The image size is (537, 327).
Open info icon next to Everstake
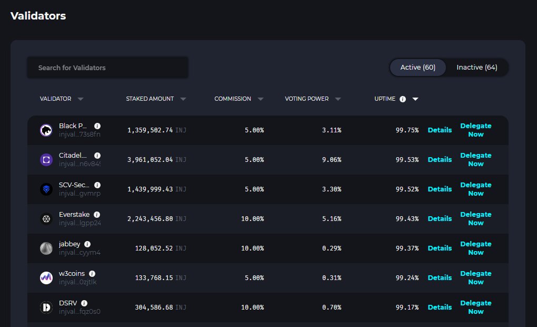(x=97, y=215)
